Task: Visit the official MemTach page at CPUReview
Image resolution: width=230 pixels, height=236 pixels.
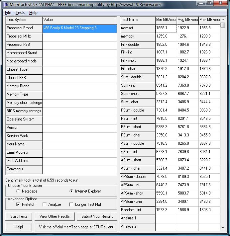Action: tap(76, 227)
